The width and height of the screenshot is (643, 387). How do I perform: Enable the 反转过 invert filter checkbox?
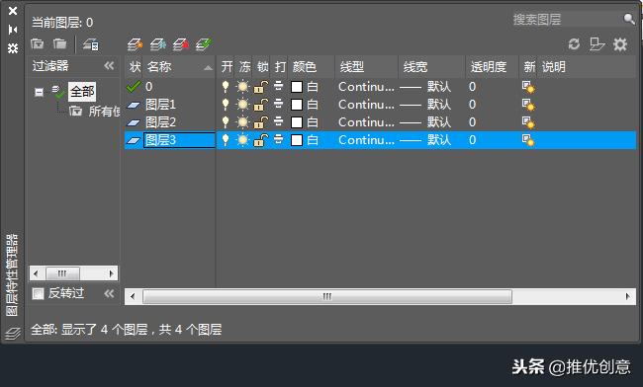tap(38, 293)
